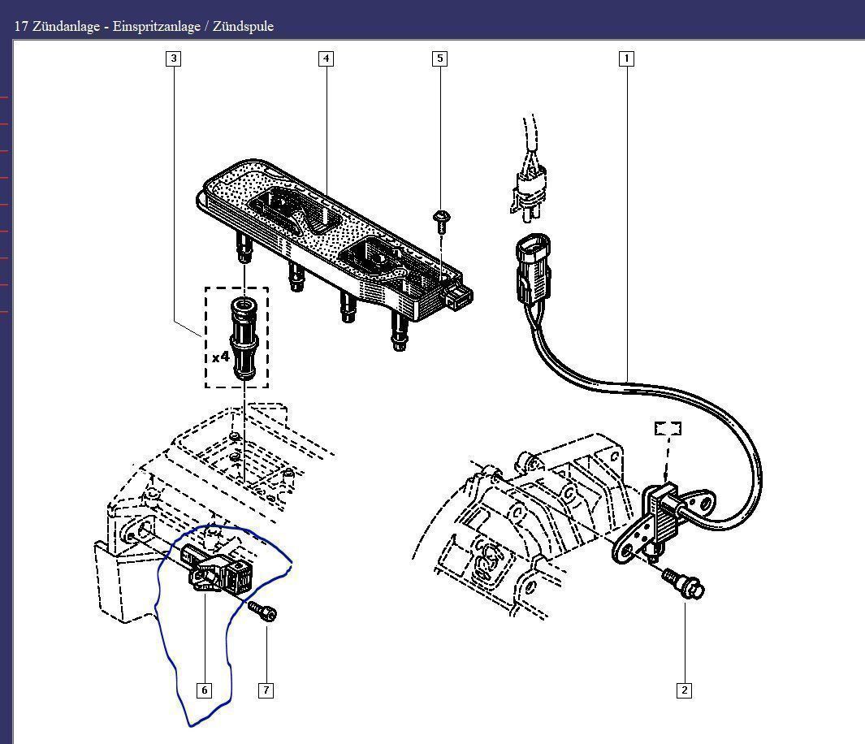
Task: Select callout number 2 box
Action: pyautogui.click(x=684, y=690)
